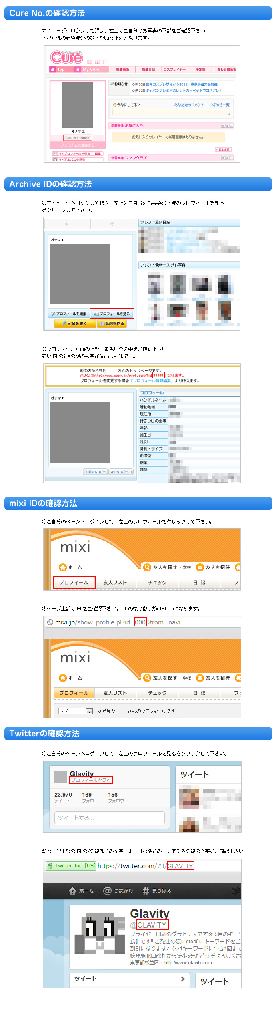Click the Cure logo in the header
The width and height of the screenshot is (276, 1010).
click(66, 58)
